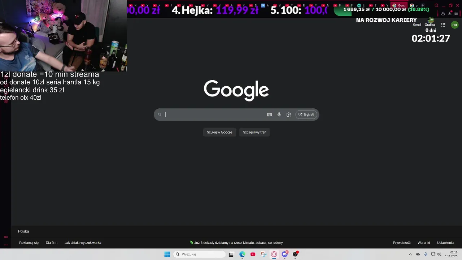The width and height of the screenshot is (462, 260).
Task: Click the Tryb AI button
Action: coord(306,114)
